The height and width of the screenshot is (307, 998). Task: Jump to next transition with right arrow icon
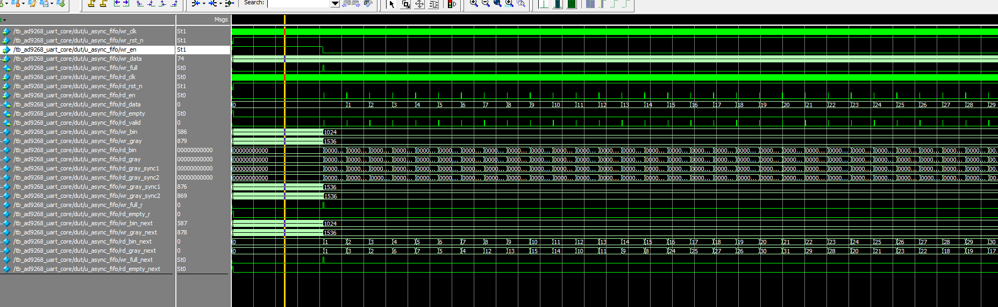(126, 3)
